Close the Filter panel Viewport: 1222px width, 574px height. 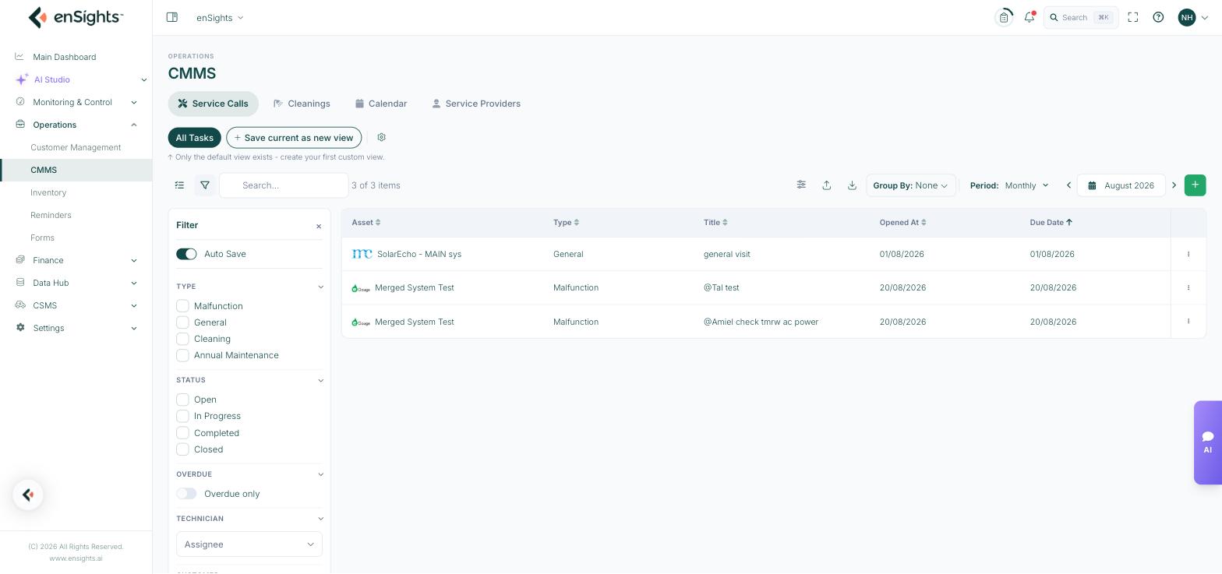[319, 226]
